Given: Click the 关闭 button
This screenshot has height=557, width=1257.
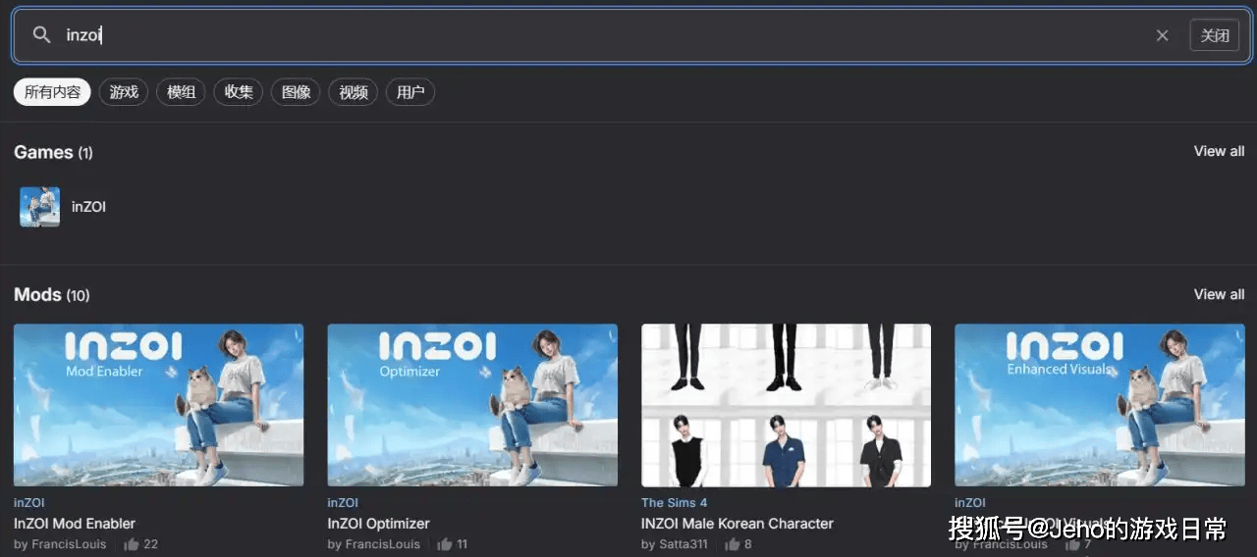Looking at the screenshot, I should (1215, 35).
